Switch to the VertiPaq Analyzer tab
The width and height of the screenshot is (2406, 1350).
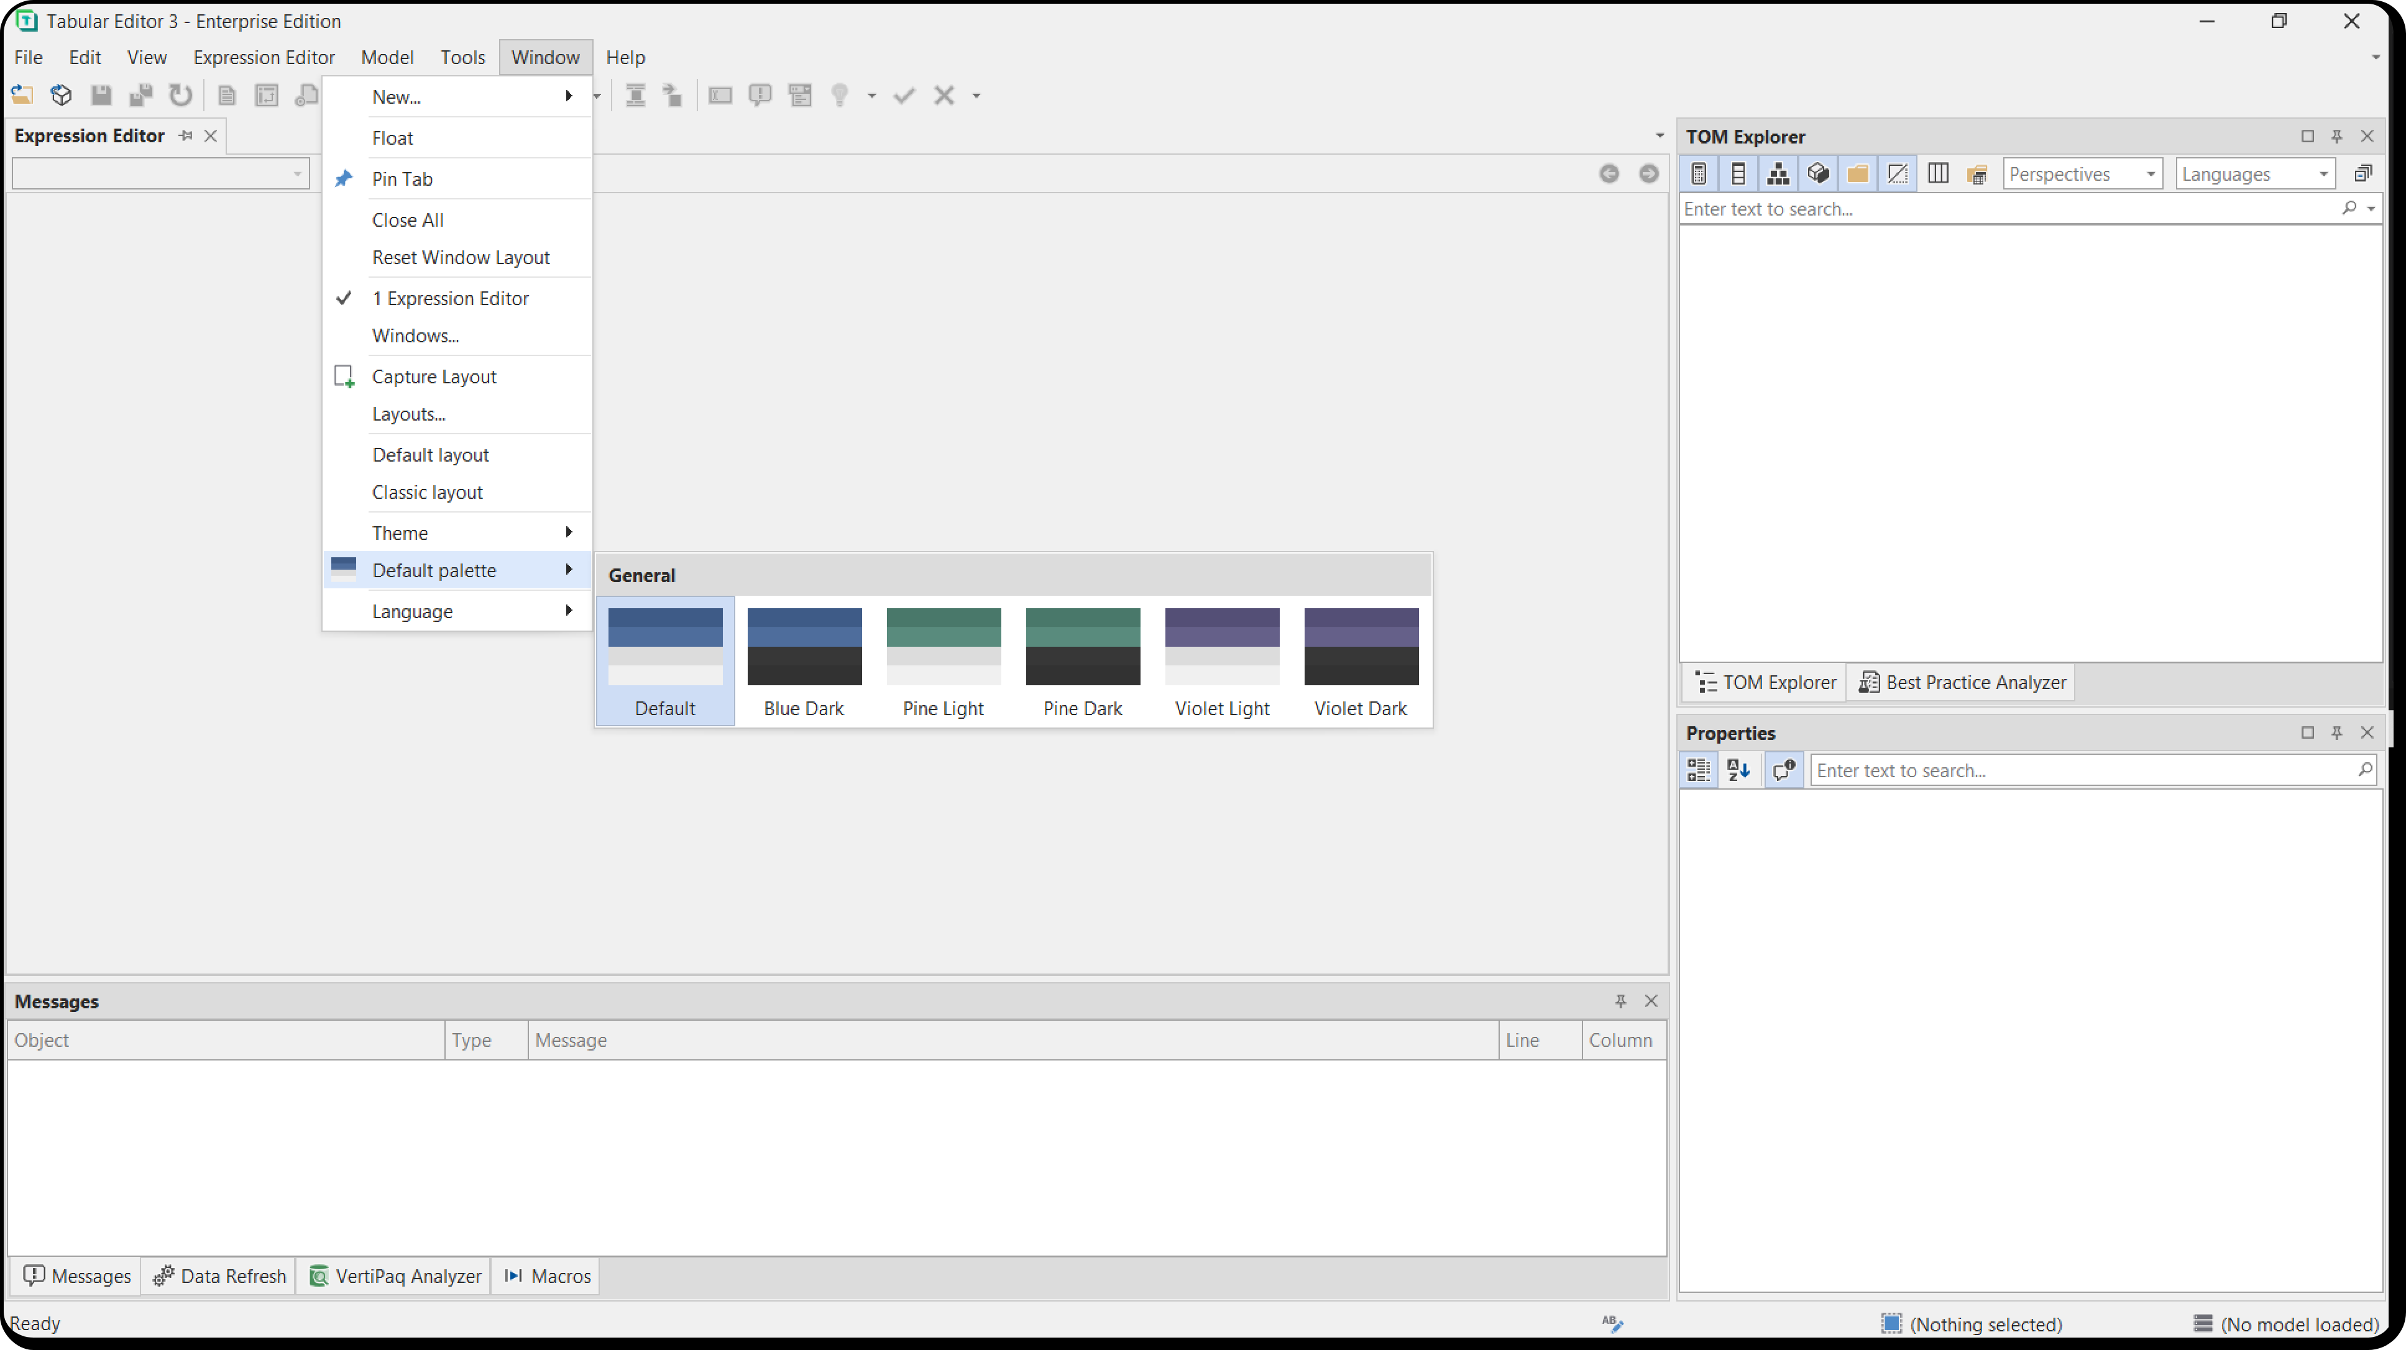point(395,1275)
